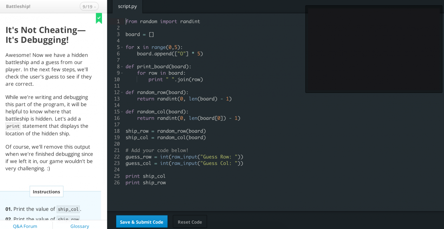The height and width of the screenshot is (229, 444).
Task: Click the green completed checkmark bookmark
Action: (x=99, y=18)
